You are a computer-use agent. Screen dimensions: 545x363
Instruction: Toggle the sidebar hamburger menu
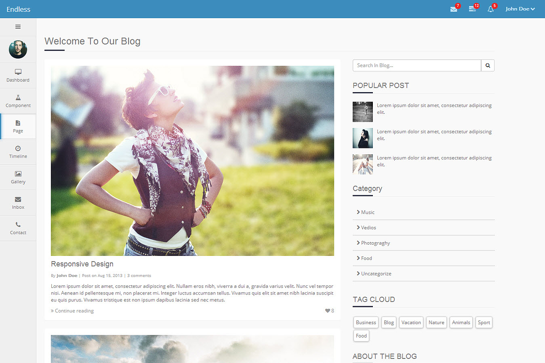coord(18,27)
